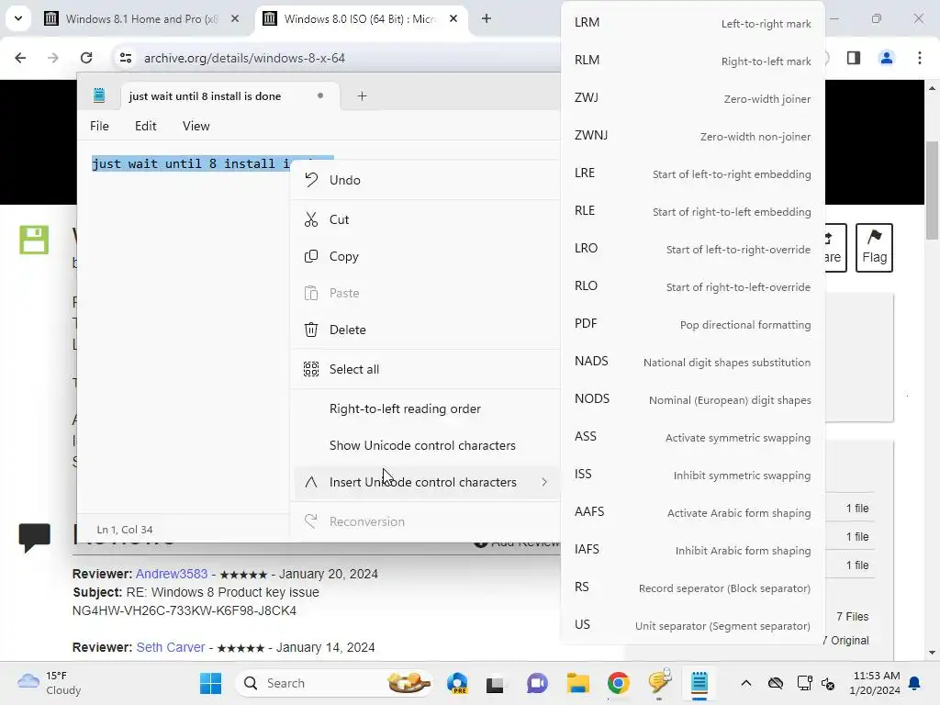
Task: Insert RLM Right-to-left mark
Action: [x=692, y=61]
